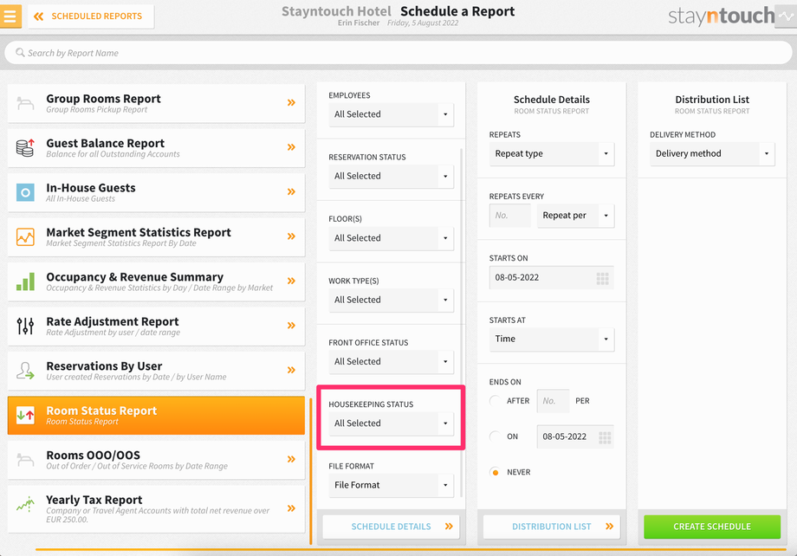797x556 pixels.
Task: Click the Schedule Details button
Action: (x=391, y=527)
